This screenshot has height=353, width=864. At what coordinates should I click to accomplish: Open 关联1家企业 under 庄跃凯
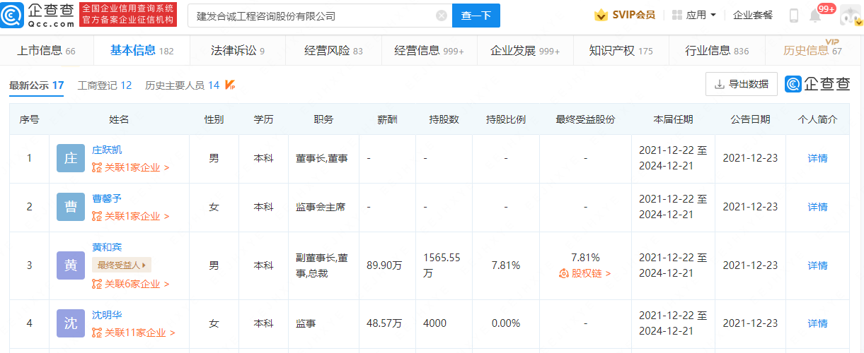(132, 168)
